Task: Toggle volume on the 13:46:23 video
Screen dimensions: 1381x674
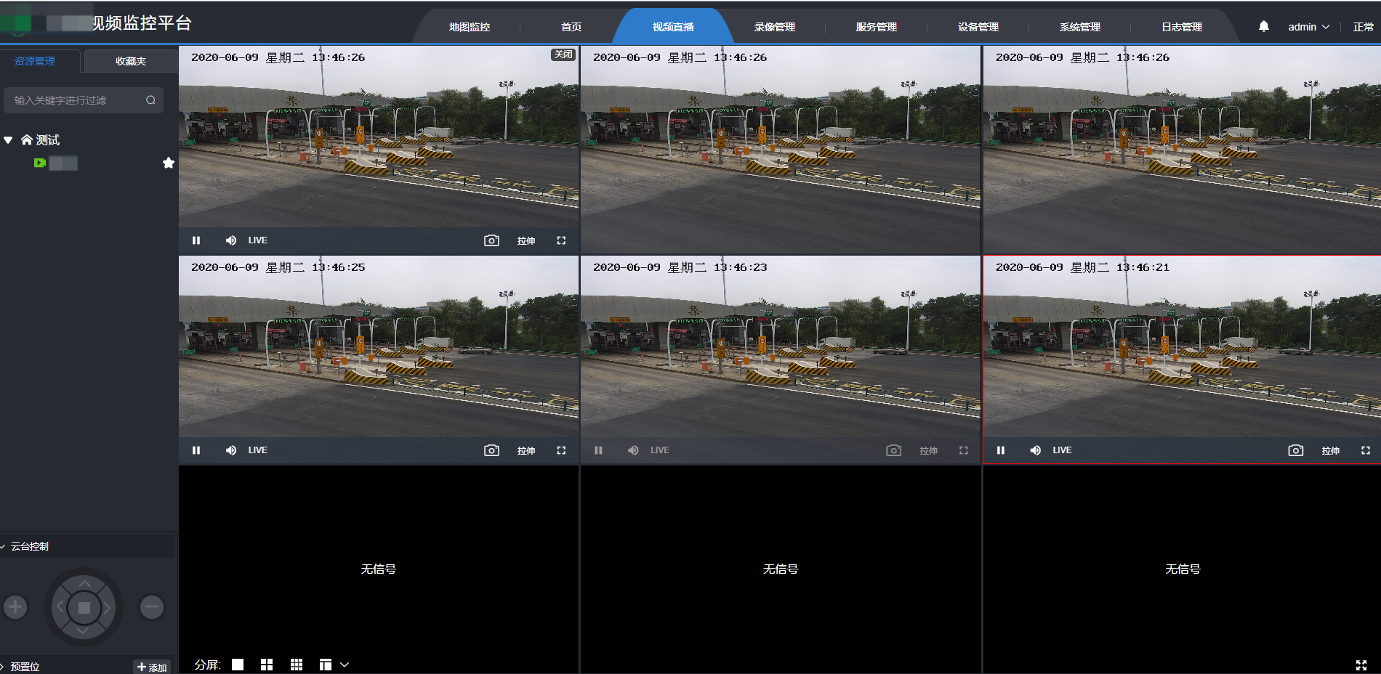Action: pyautogui.click(x=633, y=450)
